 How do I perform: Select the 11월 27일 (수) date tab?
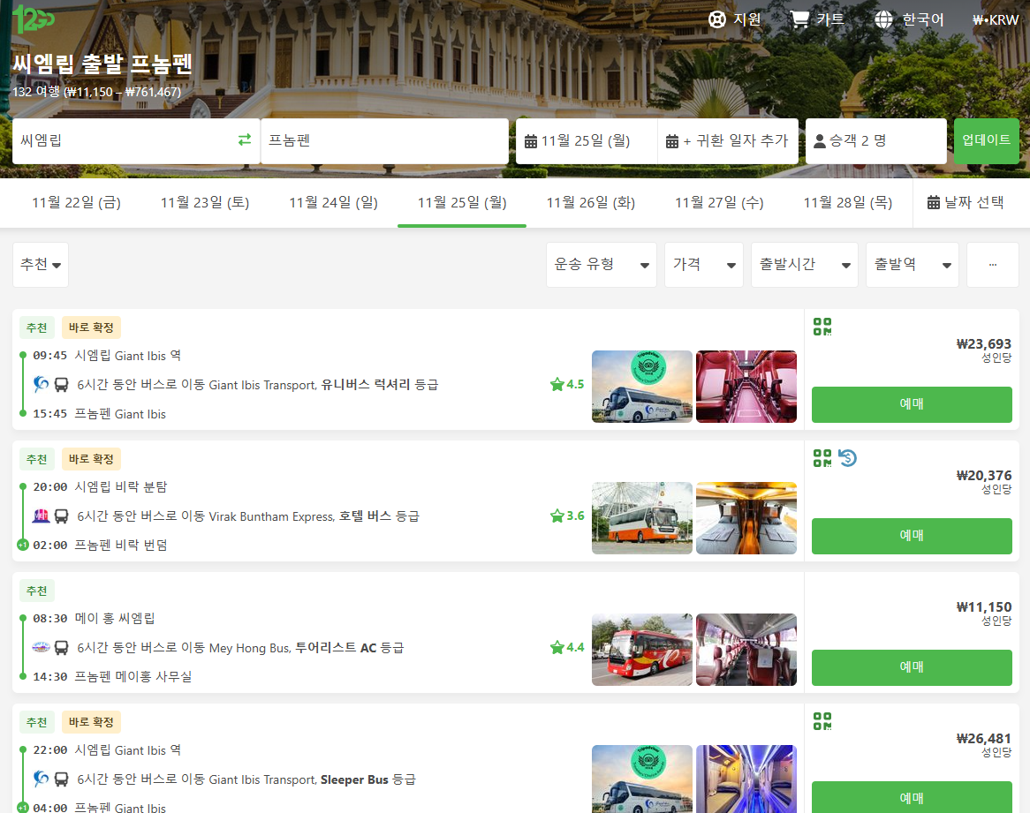pyautogui.click(x=719, y=203)
